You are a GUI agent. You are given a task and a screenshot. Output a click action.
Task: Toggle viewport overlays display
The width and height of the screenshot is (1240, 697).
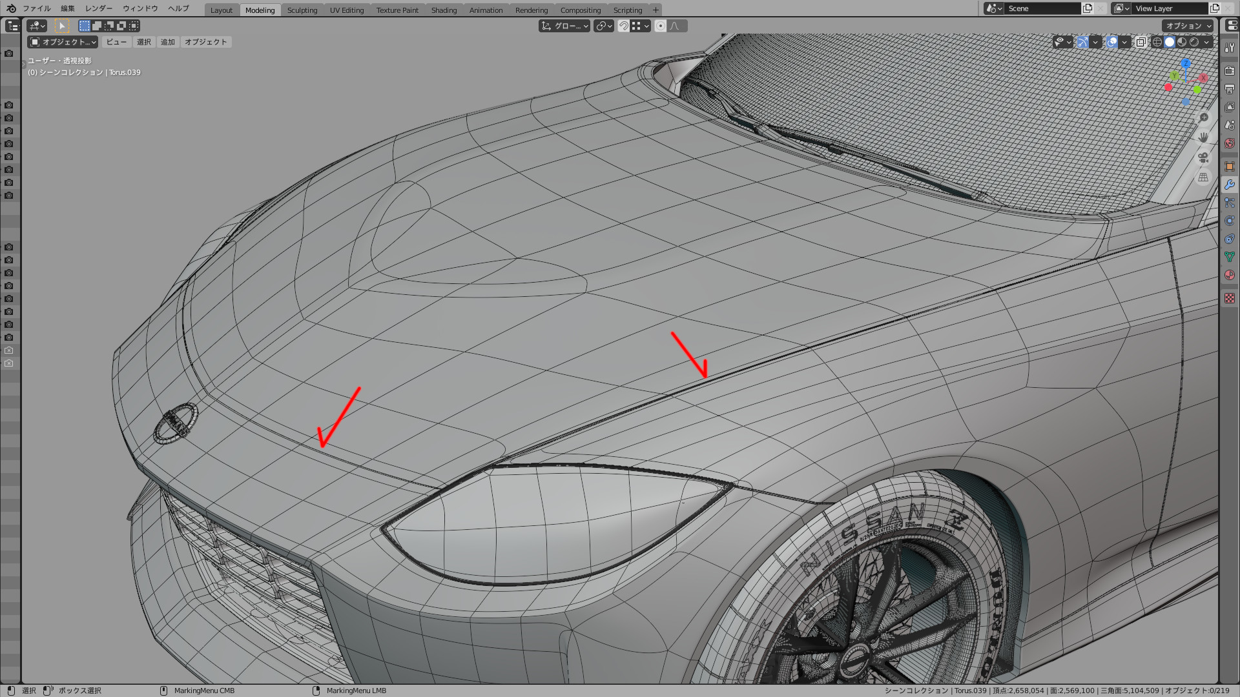1112,42
